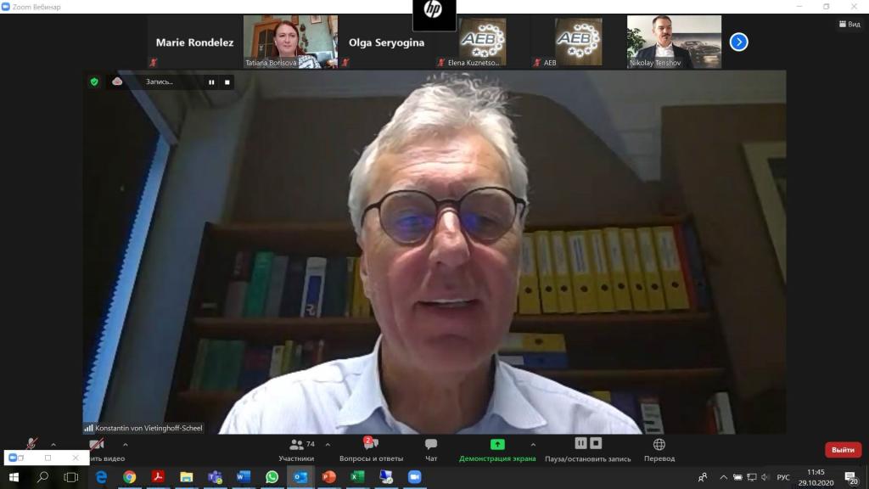Open File Explorer from taskbar
Image resolution: width=869 pixels, height=489 pixels.
186,477
